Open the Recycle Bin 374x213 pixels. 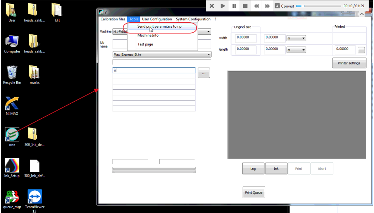(12, 73)
